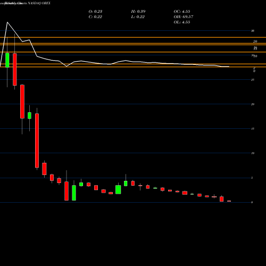Click the OH: 69.57 reading
This screenshot has height=266, width=266.
pyautogui.click(x=184, y=16)
